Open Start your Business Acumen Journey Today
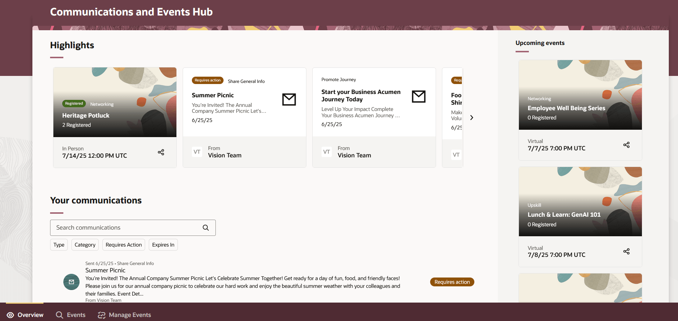The width and height of the screenshot is (678, 321). click(361, 95)
